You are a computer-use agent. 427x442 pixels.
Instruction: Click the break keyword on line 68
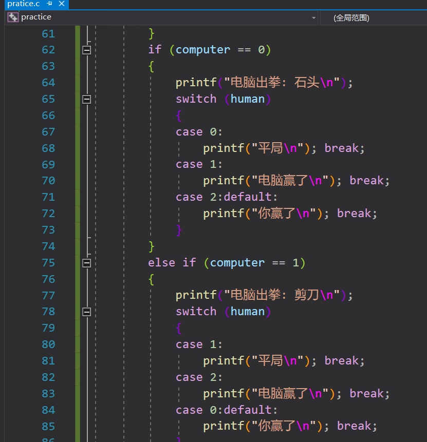click(x=341, y=148)
